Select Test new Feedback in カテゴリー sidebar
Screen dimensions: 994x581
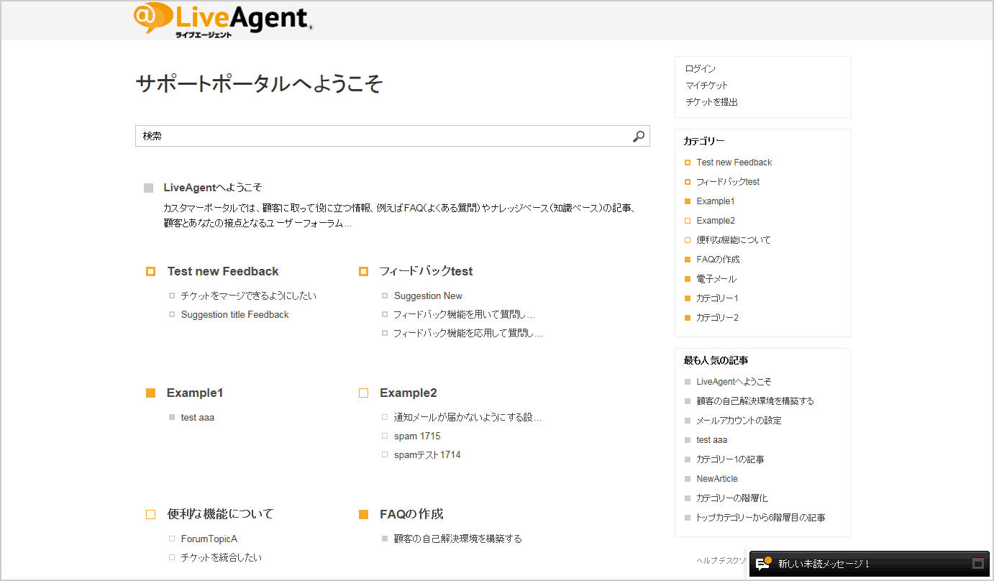(734, 163)
